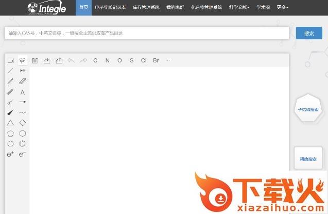Select the negative charge tool
This screenshot has height=214, width=328.
(22, 154)
